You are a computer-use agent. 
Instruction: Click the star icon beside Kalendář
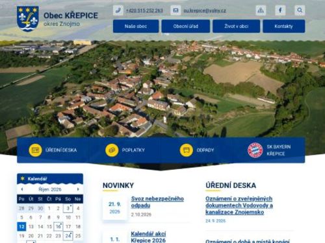tap(22, 179)
